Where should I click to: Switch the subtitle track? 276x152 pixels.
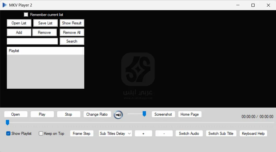pos(221,133)
